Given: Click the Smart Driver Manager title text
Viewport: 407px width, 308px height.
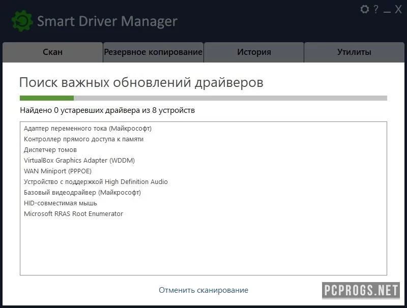Looking at the screenshot, I should (x=107, y=21).
